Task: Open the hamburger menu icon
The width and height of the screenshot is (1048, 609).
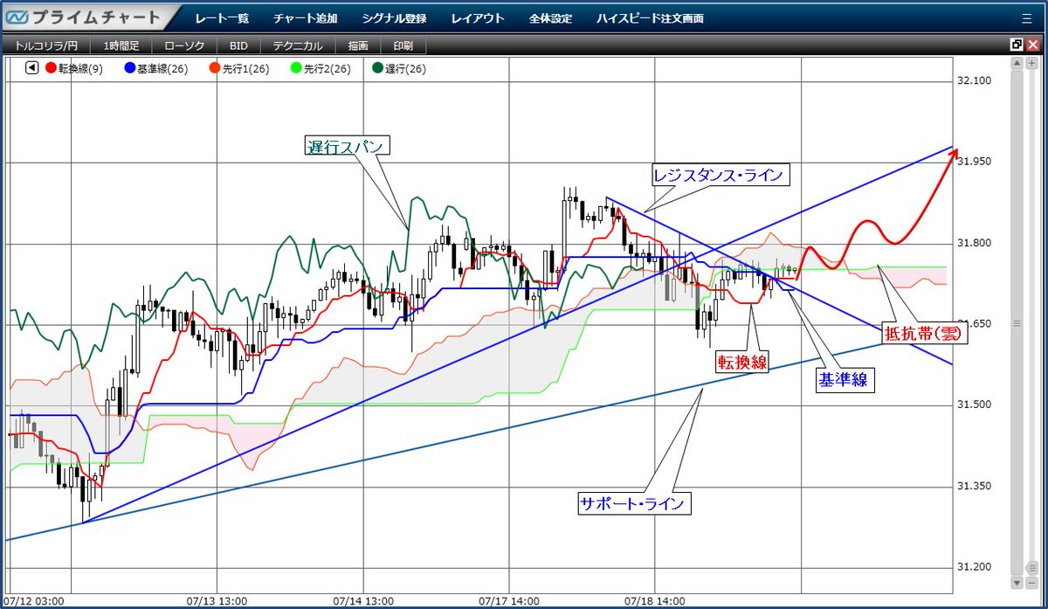Action: pos(1027,18)
